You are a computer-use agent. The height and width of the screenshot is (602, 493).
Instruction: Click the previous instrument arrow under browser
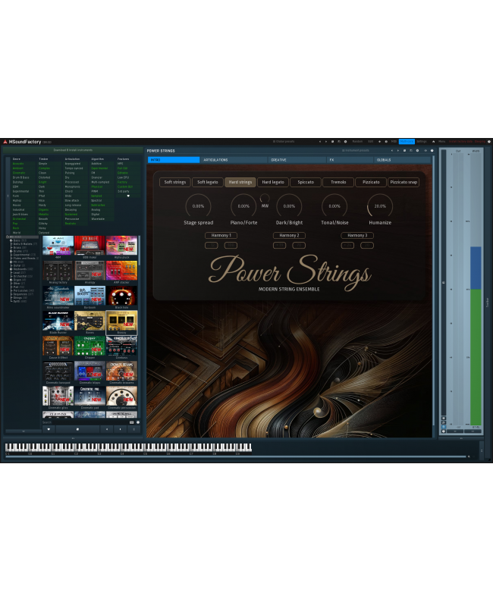point(107,429)
